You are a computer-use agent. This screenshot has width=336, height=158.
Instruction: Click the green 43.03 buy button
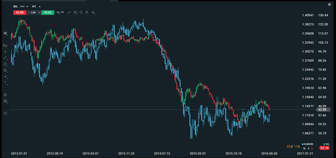click(x=48, y=12)
